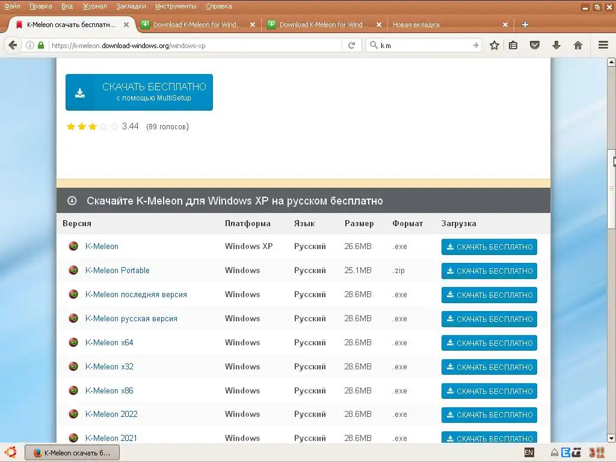The width and height of the screenshot is (616, 462).
Task: Click the download circle icon in the section header
Action: [72, 201]
